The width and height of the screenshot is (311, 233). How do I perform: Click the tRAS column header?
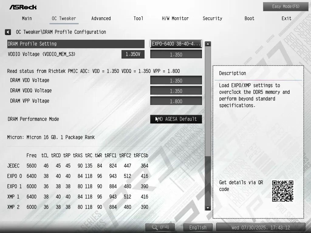78,156
